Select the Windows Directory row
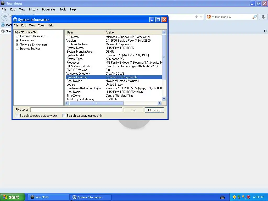The width and height of the screenshot is (268, 201). point(114,74)
